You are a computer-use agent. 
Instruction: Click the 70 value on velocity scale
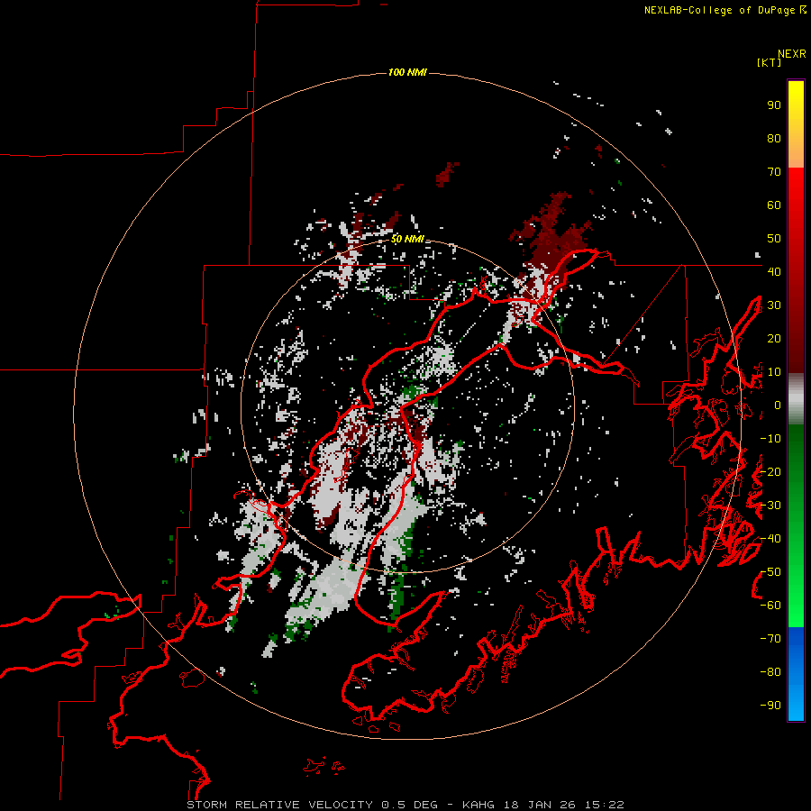pos(774,172)
